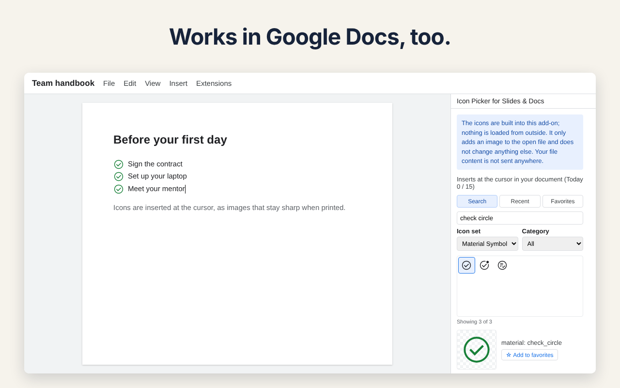620x388 pixels.
Task: Click Add to favorites button
Action: (x=529, y=355)
